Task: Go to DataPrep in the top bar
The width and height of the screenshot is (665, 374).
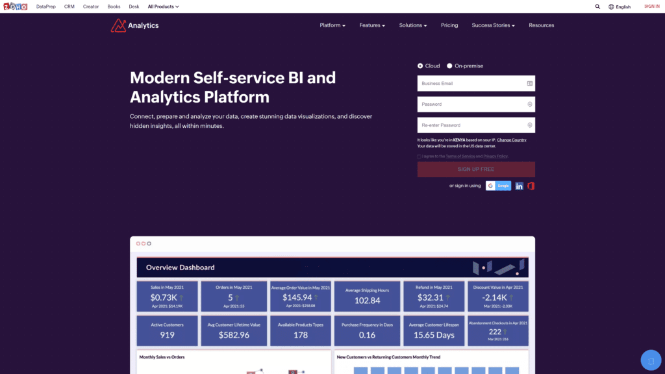Action: tap(46, 6)
